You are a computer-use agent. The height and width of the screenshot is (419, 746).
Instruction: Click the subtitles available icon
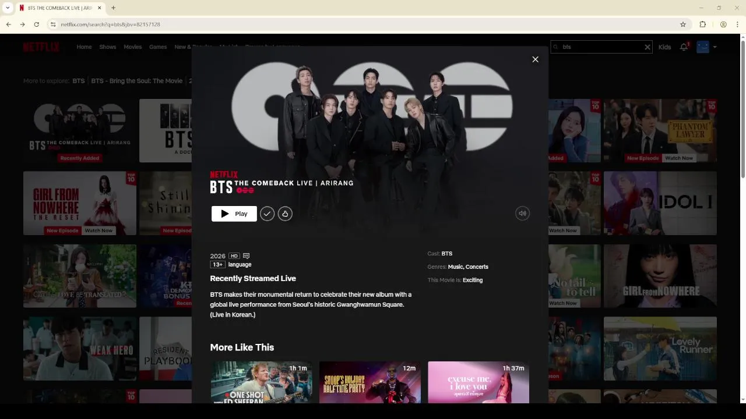246,256
